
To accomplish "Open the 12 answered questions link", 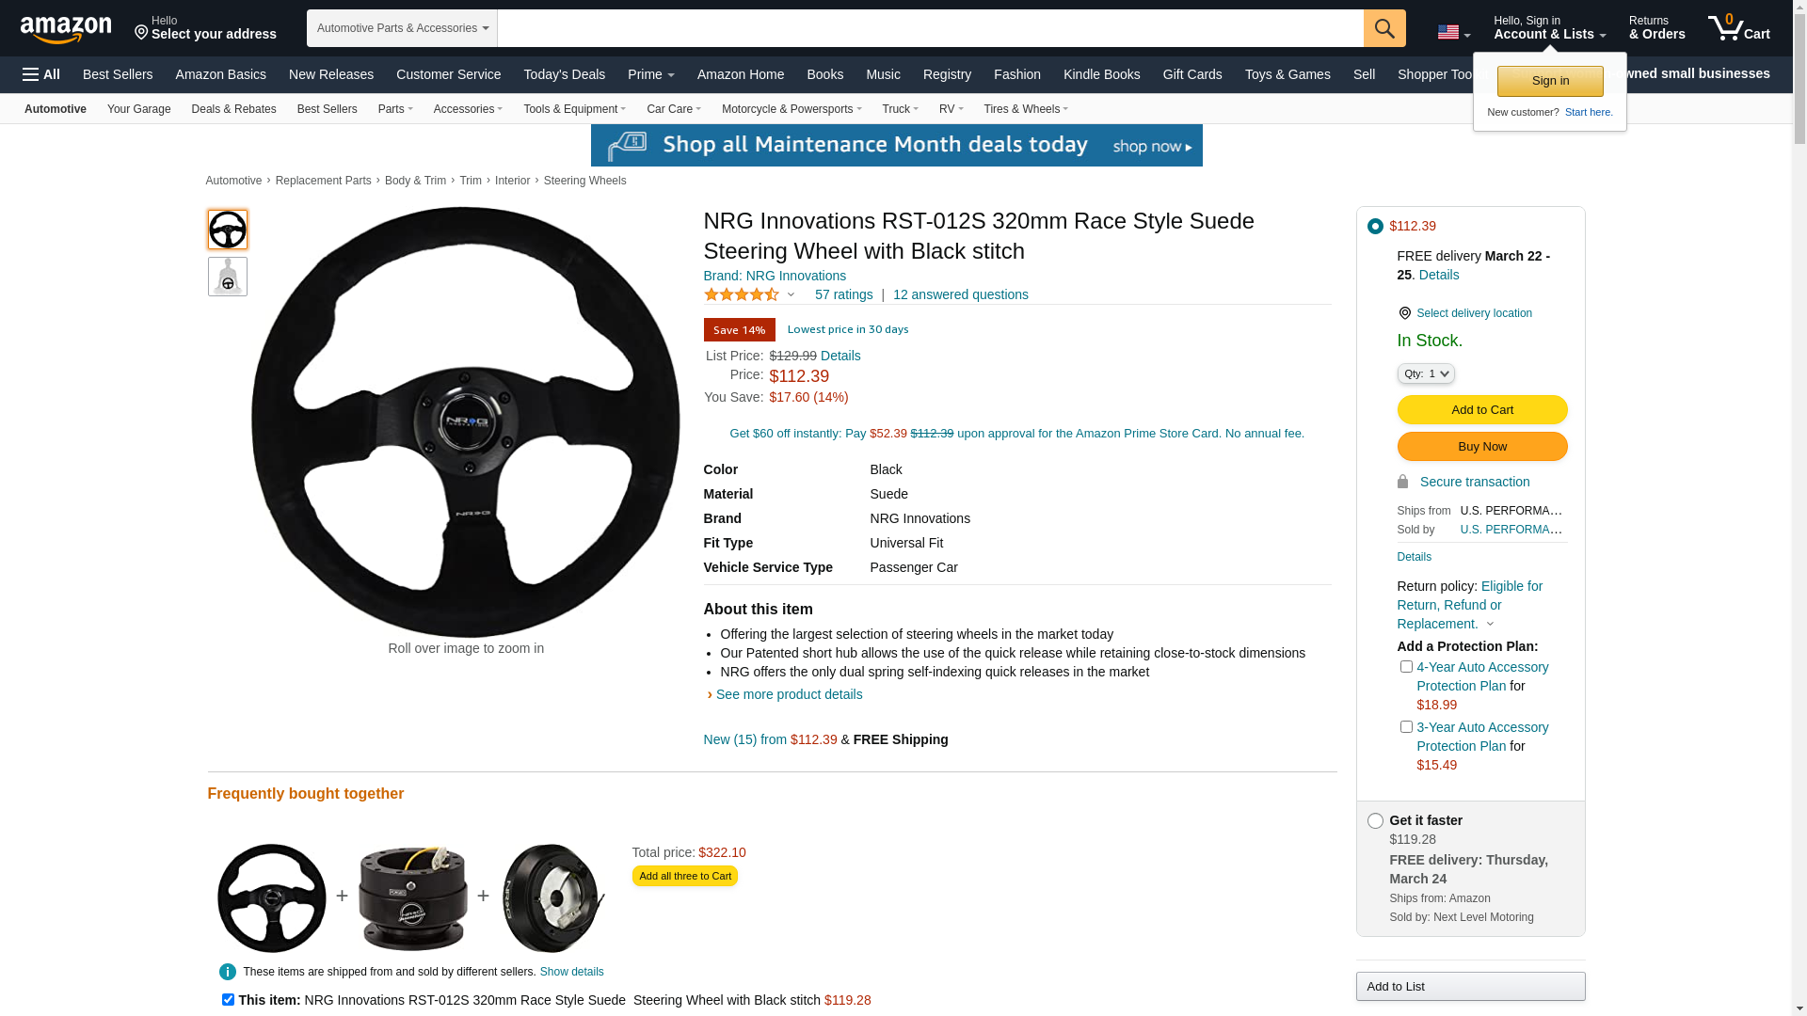I will pos(960,294).
